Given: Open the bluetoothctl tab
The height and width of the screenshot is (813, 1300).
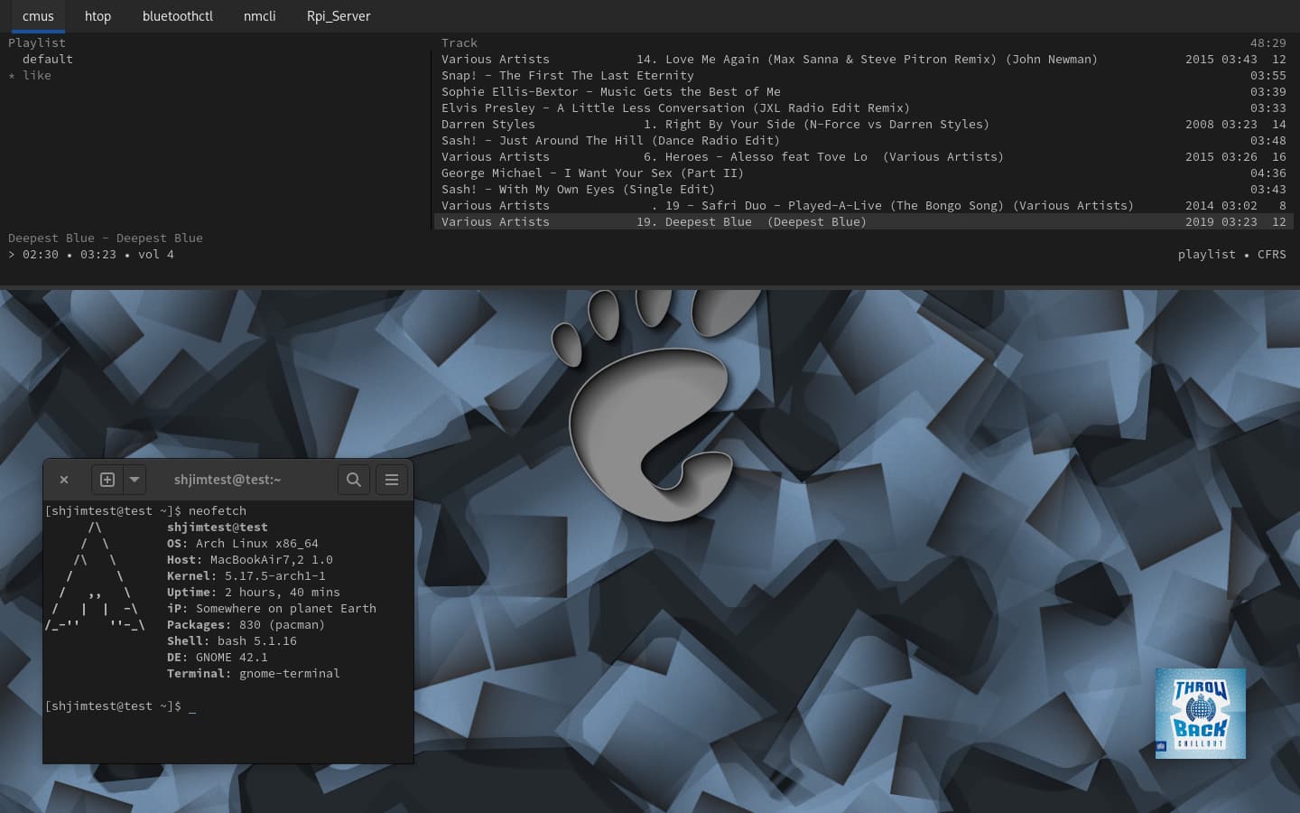Looking at the screenshot, I should pyautogui.click(x=178, y=16).
